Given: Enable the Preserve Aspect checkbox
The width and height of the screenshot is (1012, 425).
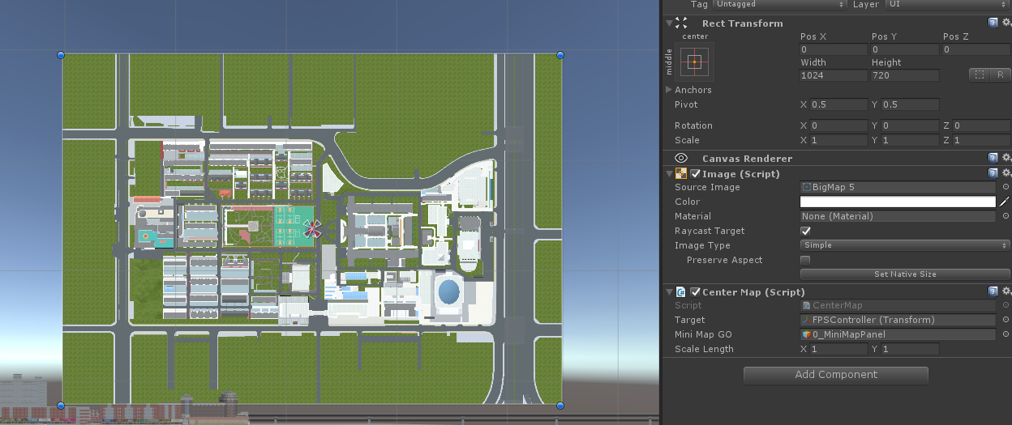Looking at the screenshot, I should (805, 260).
